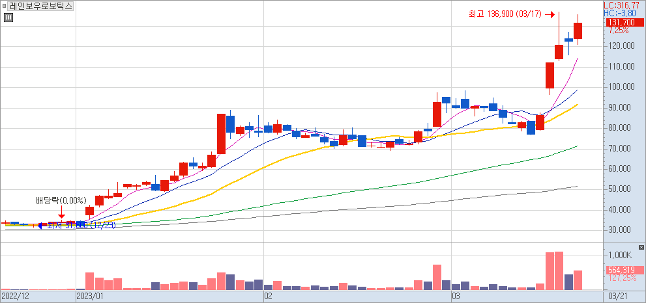Click the small gray square beside the stock name
This screenshot has width=646, height=303.
(x=4, y=6)
